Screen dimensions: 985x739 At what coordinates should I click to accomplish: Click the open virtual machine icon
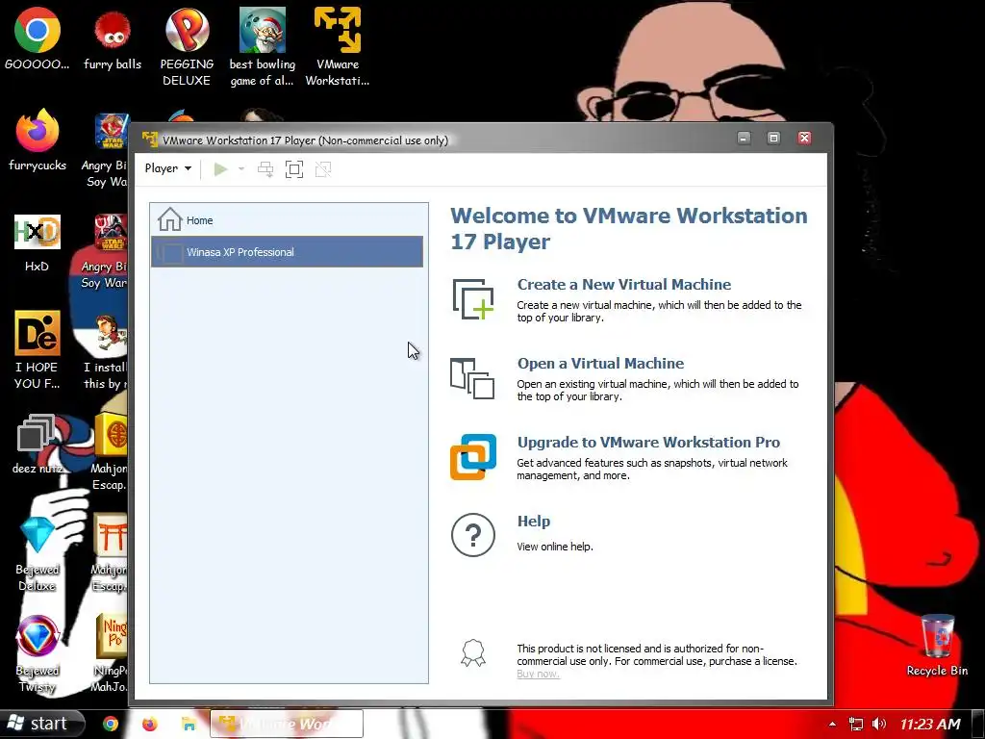pyautogui.click(x=472, y=378)
